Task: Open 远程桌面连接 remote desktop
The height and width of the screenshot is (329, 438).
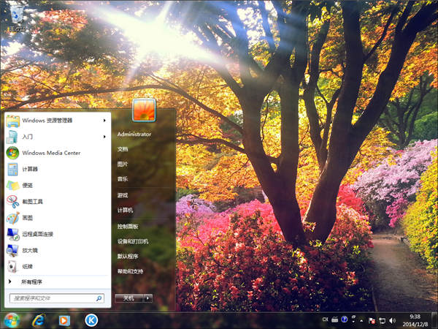Action: click(57, 234)
